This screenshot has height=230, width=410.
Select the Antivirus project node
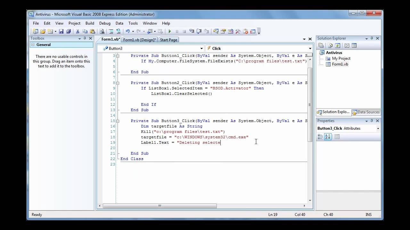click(334, 53)
